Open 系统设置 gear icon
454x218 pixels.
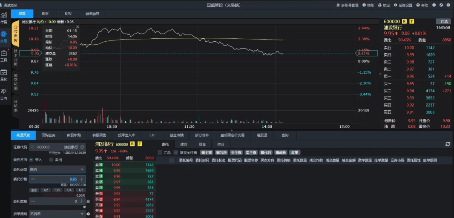(x=395, y=5)
